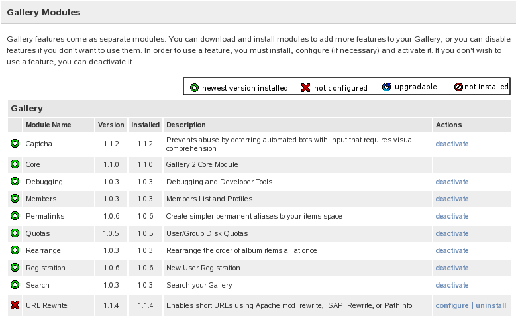Select the Captcha module name
This screenshot has height=316, width=516.
(x=39, y=144)
